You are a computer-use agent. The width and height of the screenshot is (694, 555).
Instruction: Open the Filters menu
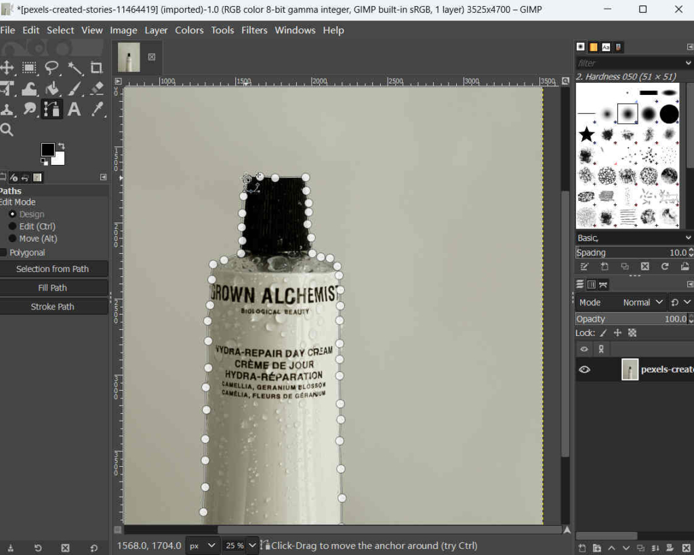coord(254,30)
